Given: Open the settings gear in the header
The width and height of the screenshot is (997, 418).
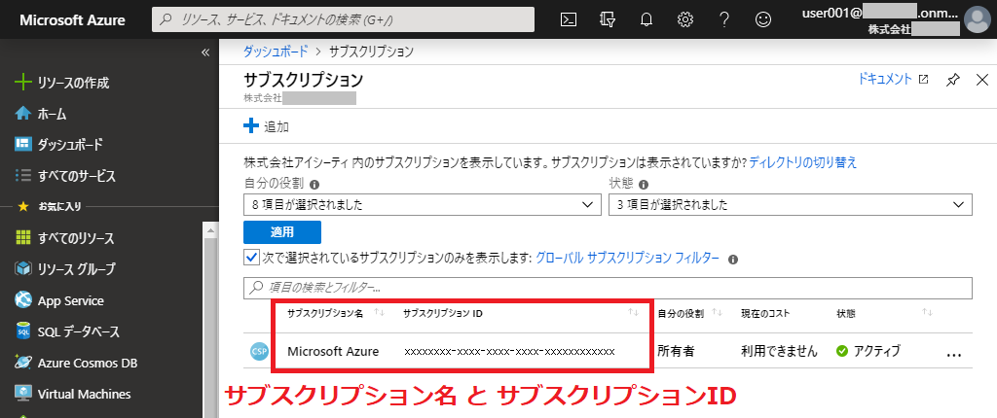Looking at the screenshot, I should (x=684, y=19).
